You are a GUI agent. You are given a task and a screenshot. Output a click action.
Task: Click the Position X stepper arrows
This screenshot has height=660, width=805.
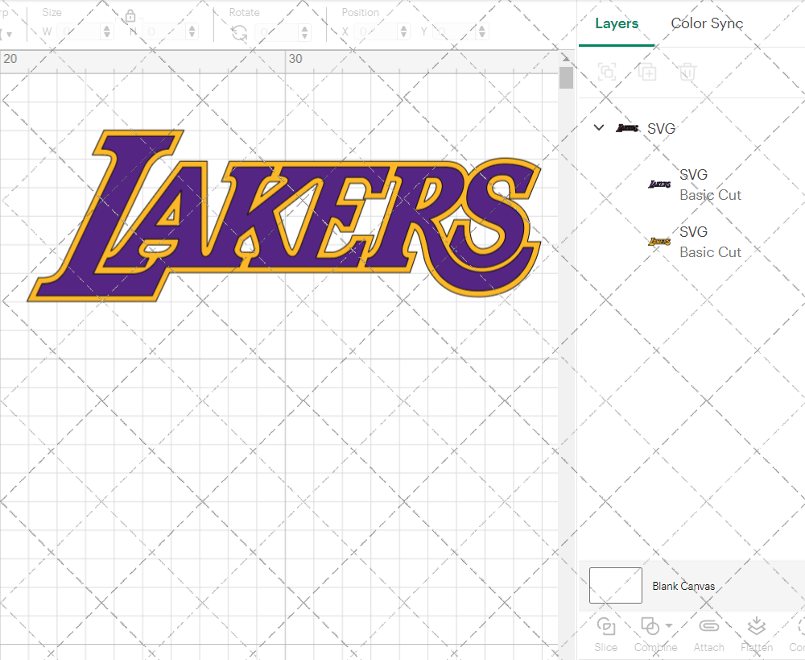click(404, 32)
